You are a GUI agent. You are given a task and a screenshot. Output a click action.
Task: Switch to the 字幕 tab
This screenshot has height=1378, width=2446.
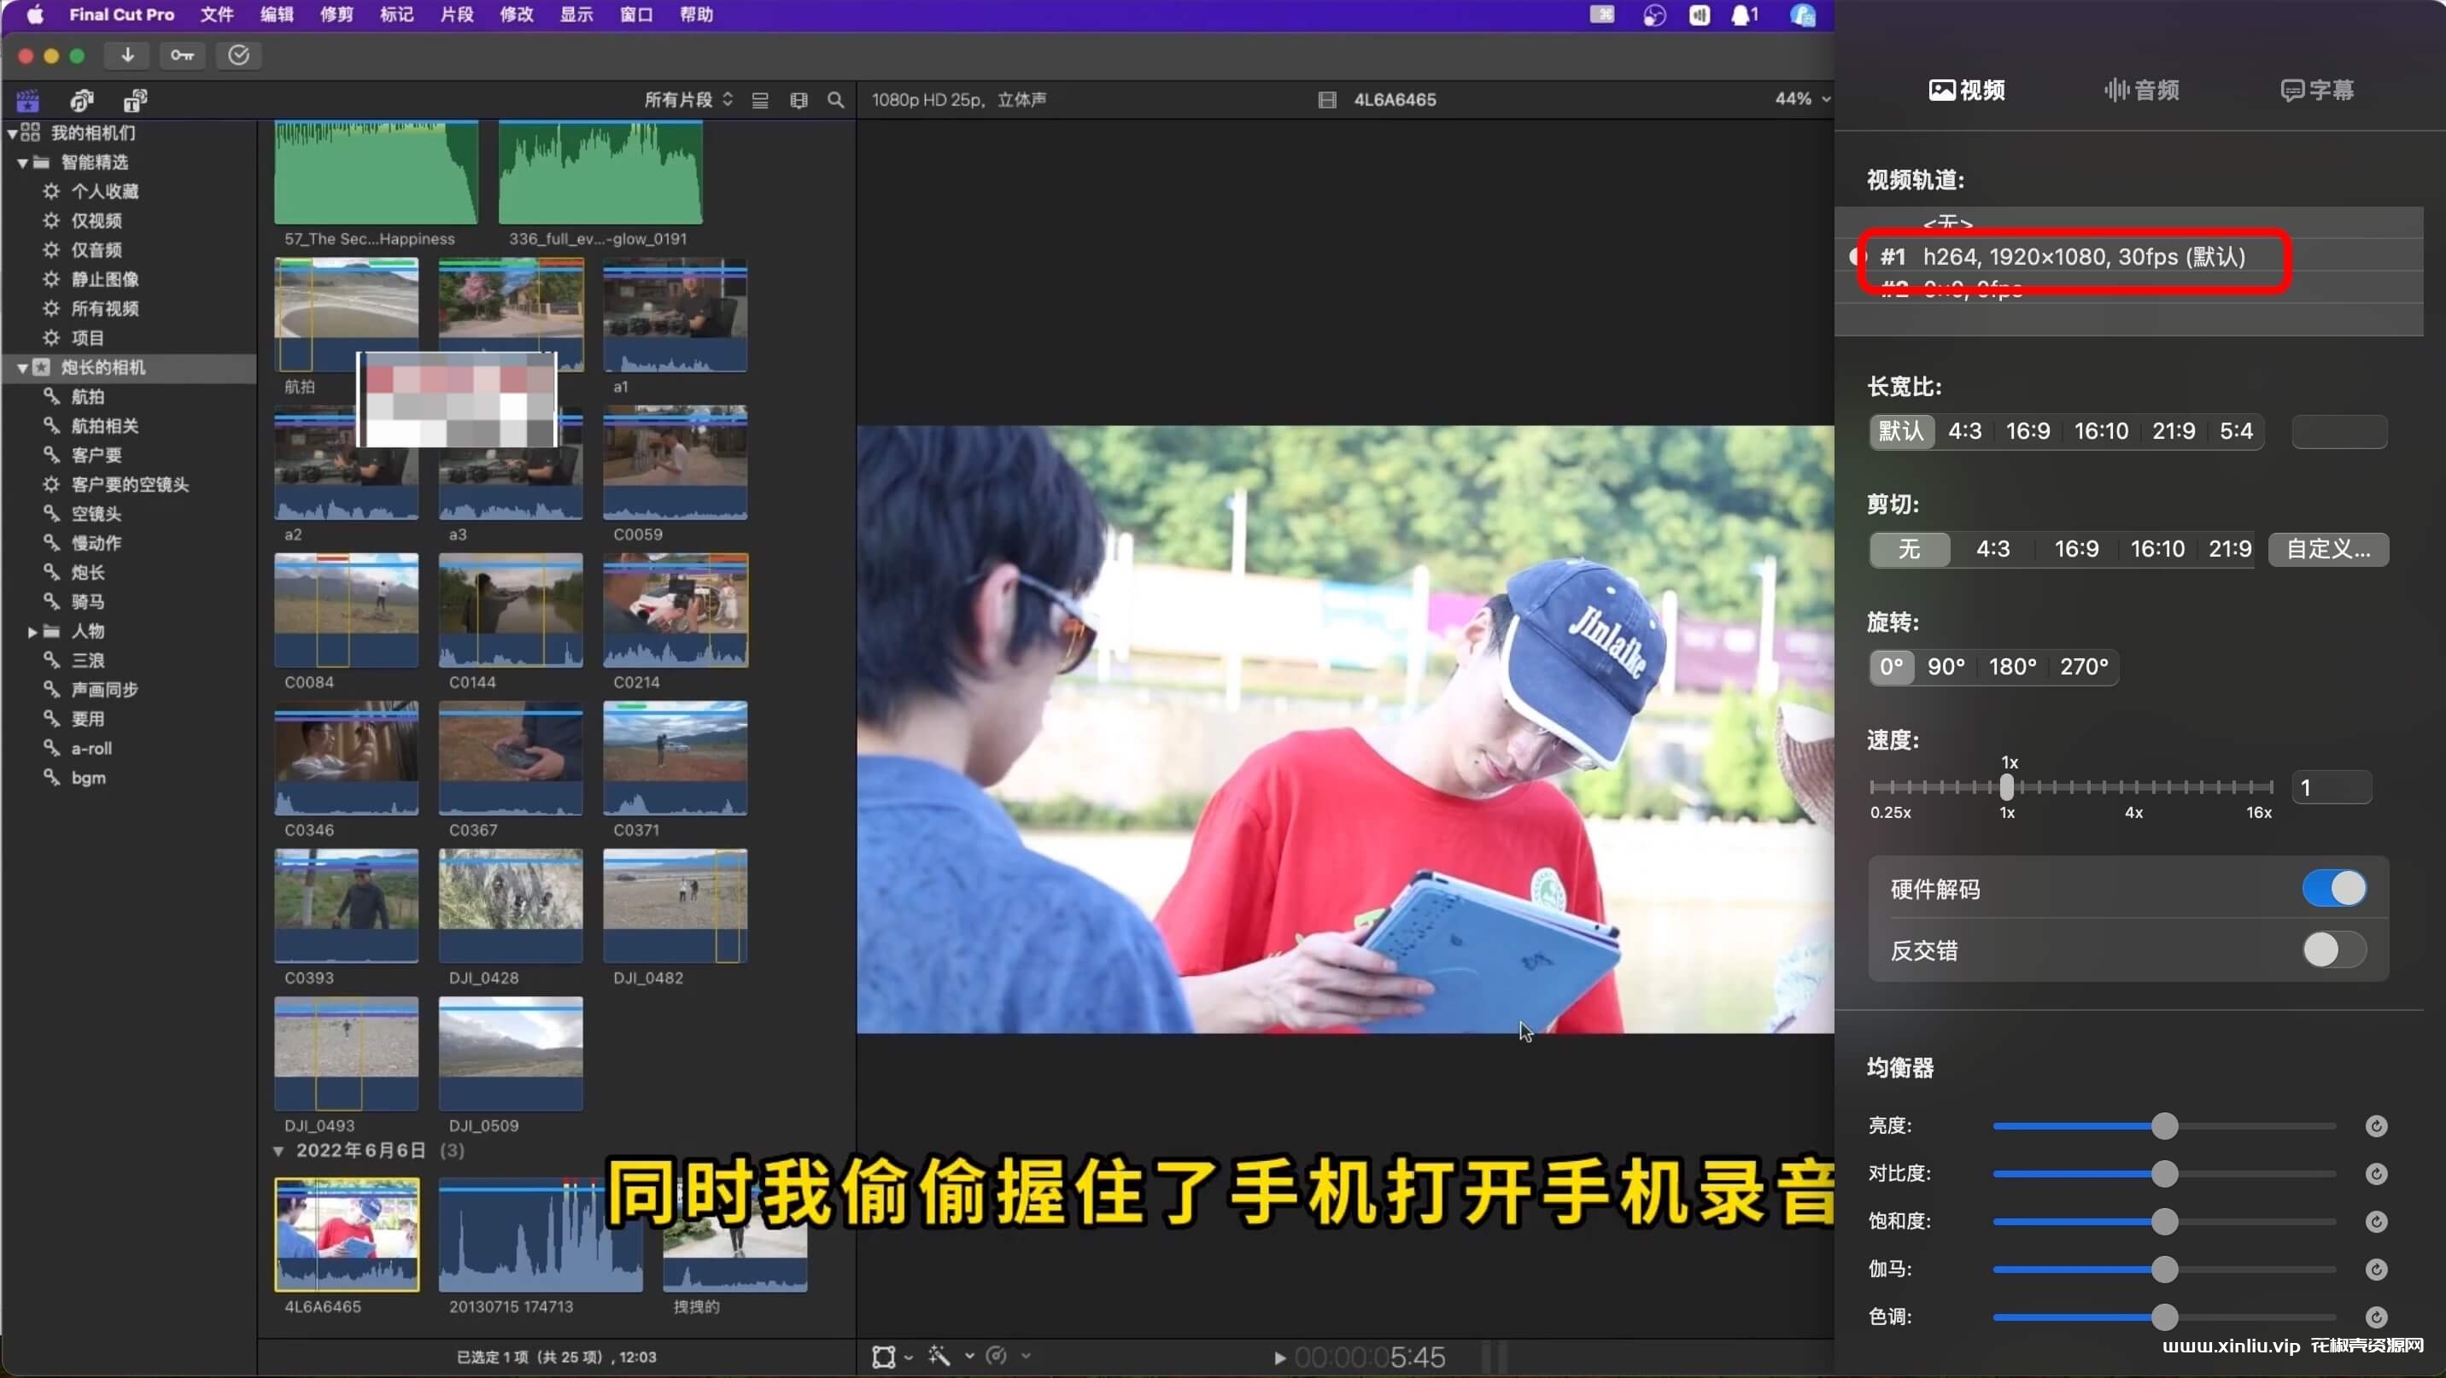[2317, 91]
